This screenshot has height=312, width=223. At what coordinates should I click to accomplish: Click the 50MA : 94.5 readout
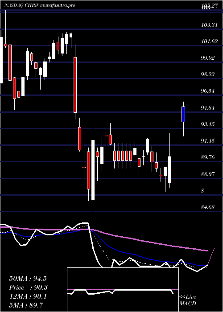(28, 279)
